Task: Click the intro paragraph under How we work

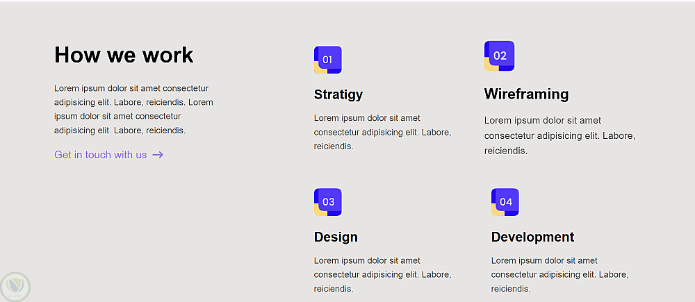Action: click(x=133, y=109)
